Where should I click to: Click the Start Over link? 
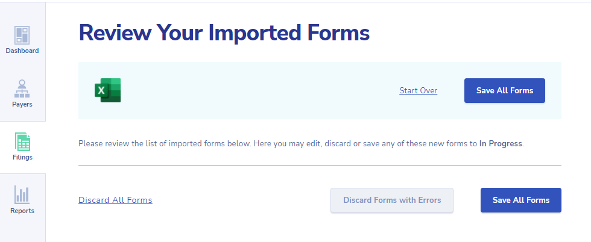(x=419, y=91)
